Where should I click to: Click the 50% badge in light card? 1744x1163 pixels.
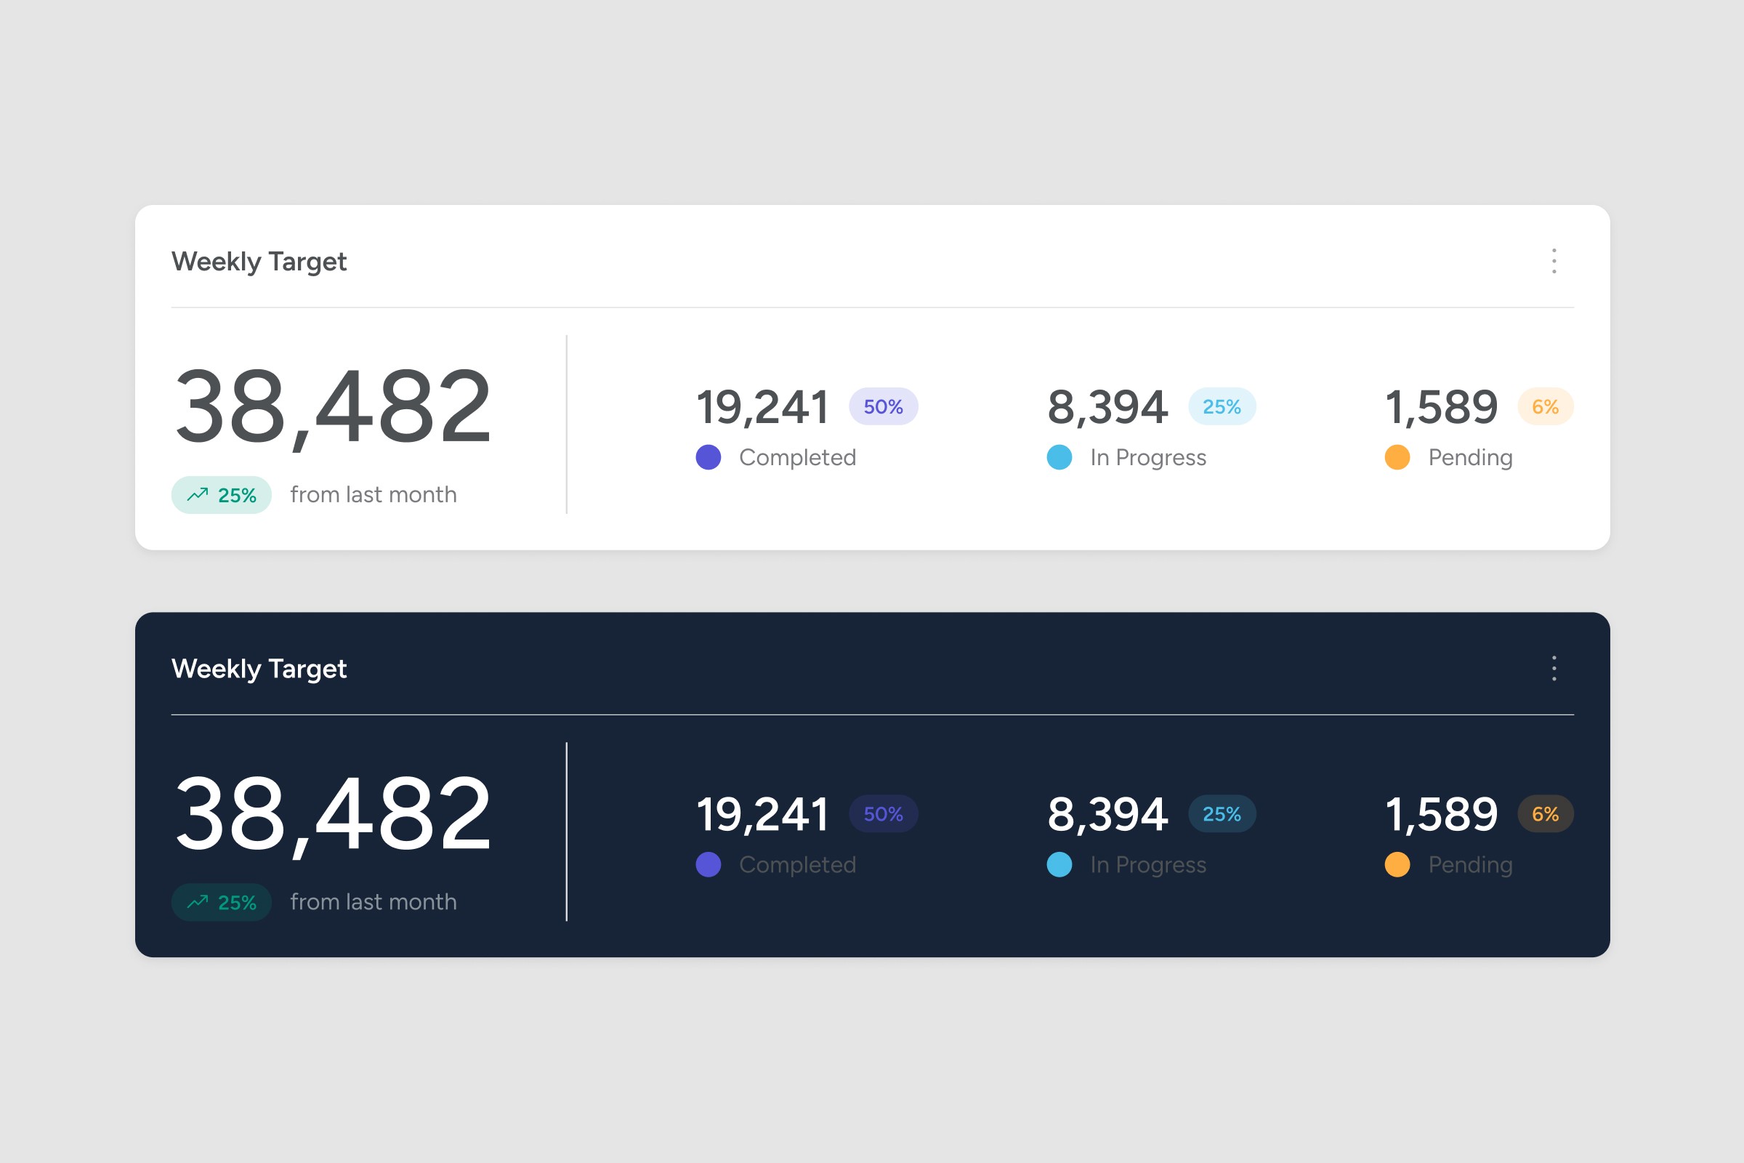883,406
